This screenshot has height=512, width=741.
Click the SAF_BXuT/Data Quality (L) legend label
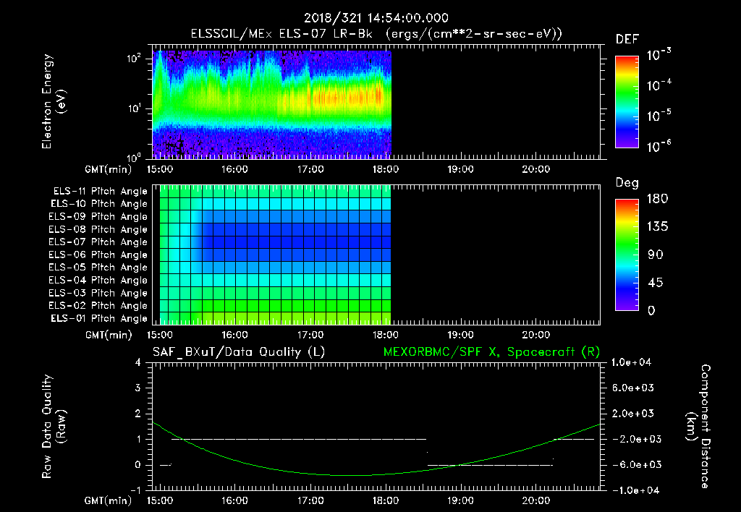tap(238, 351)
